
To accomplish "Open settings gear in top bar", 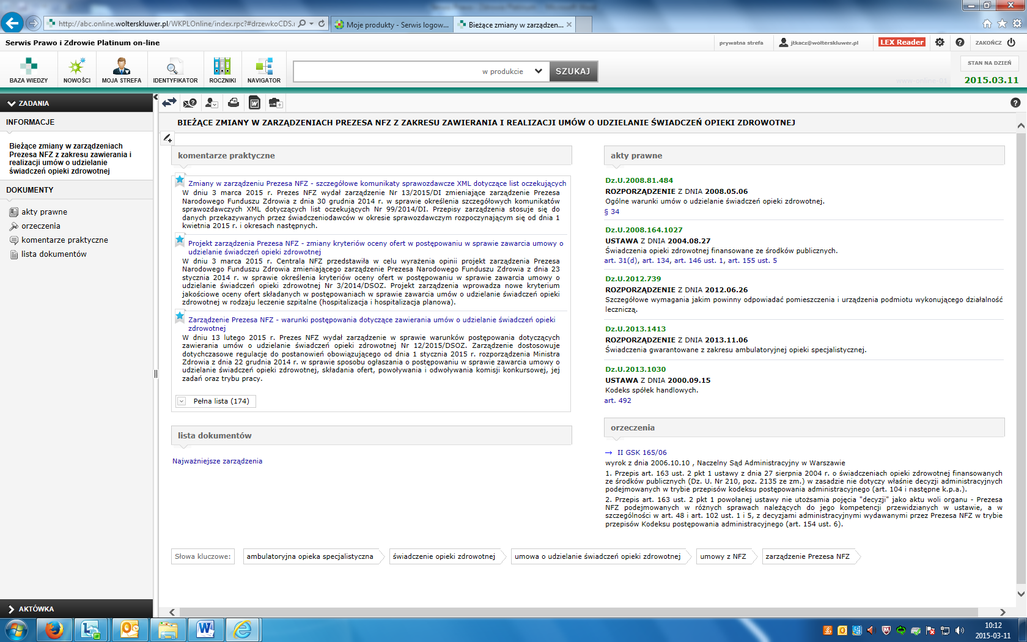I will 940,42.
